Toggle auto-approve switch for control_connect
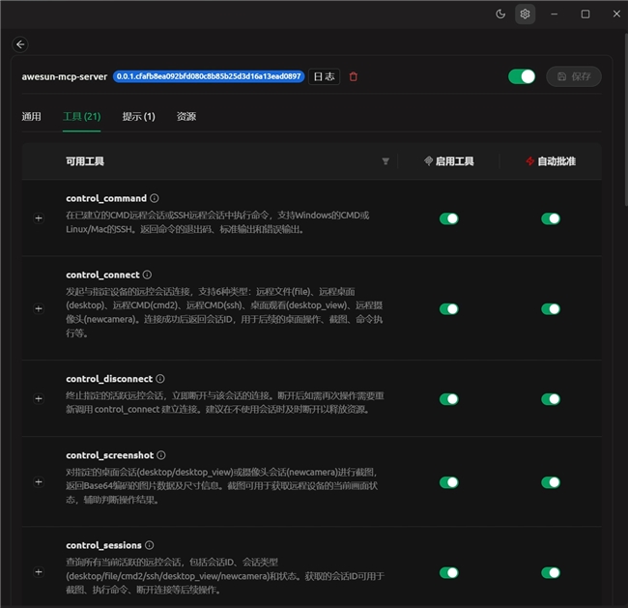The image size is (628, 608). pyautogui.click(x=551, y=309)
